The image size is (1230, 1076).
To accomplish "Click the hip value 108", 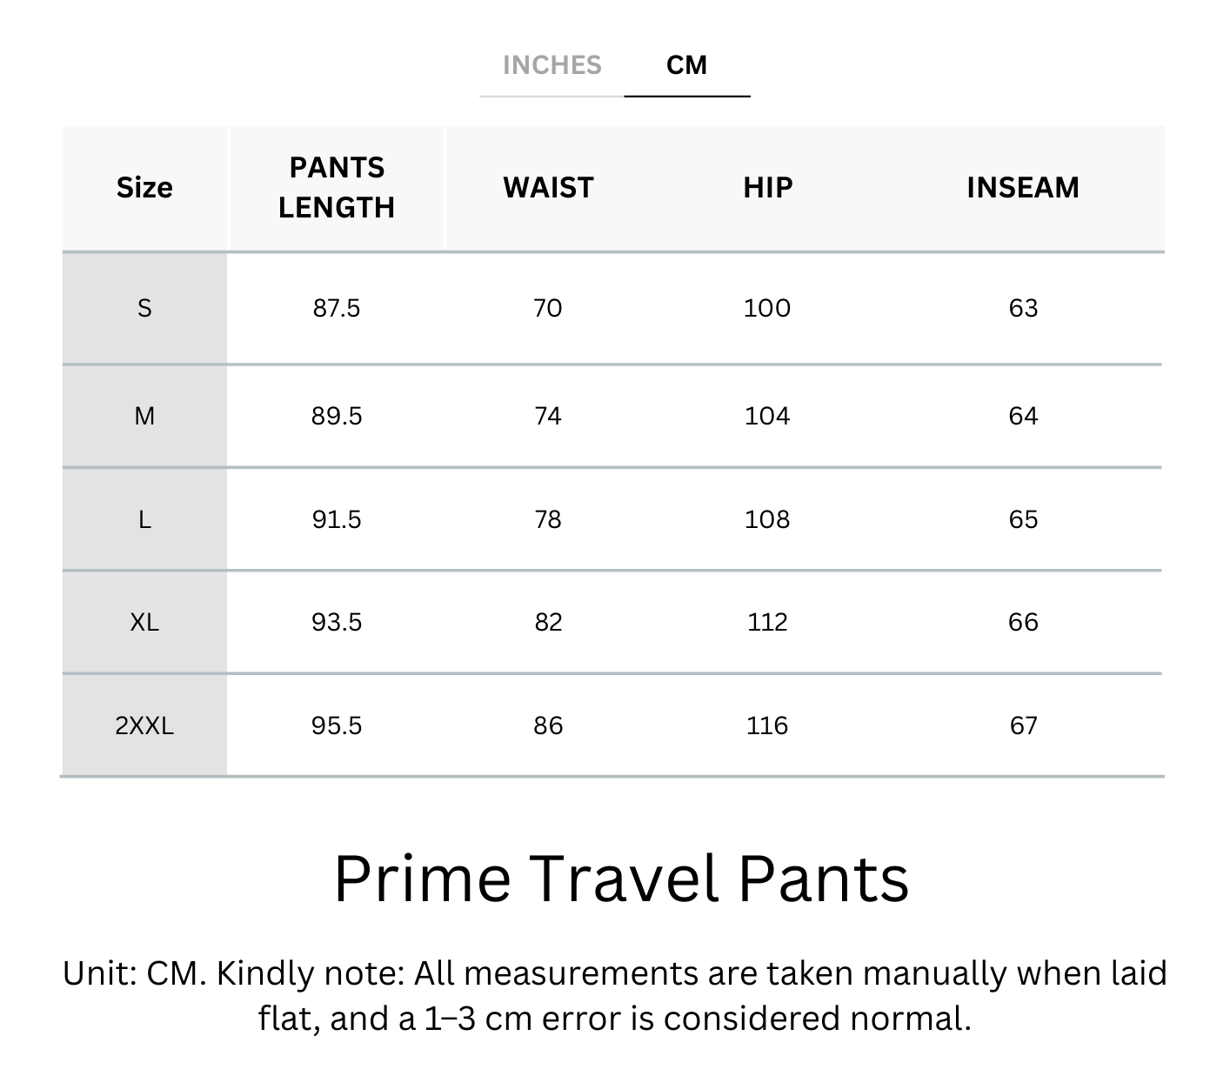I will coord(767,519).
